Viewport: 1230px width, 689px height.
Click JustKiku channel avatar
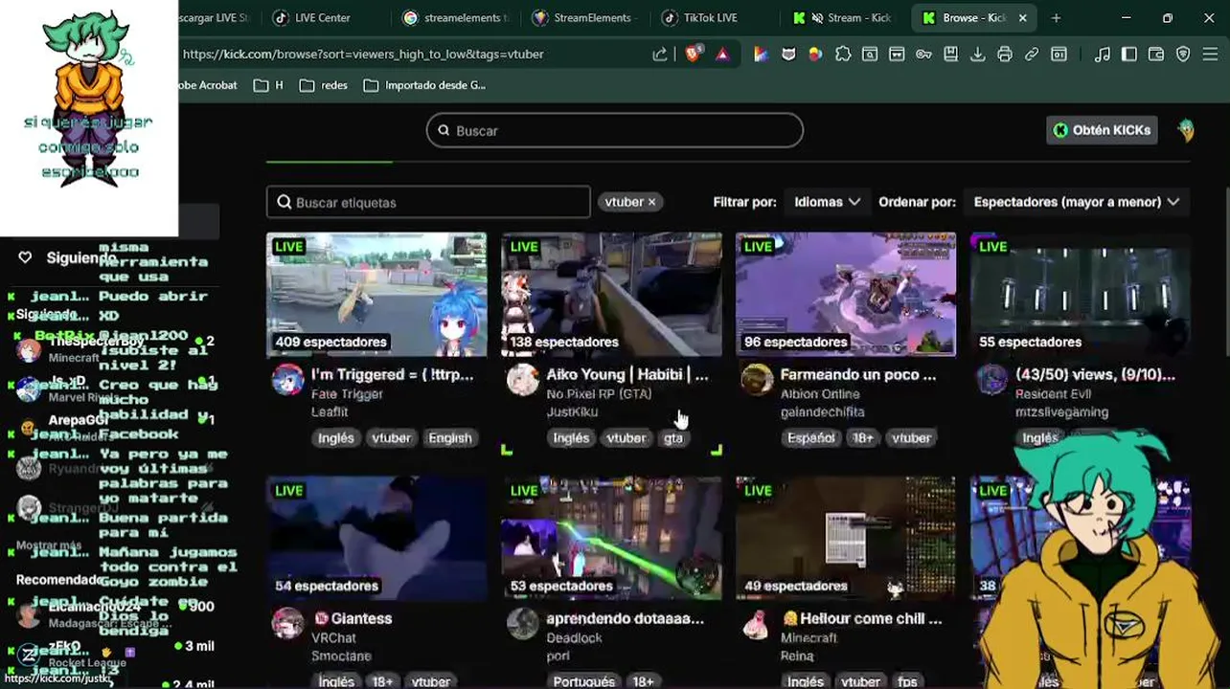523,380
